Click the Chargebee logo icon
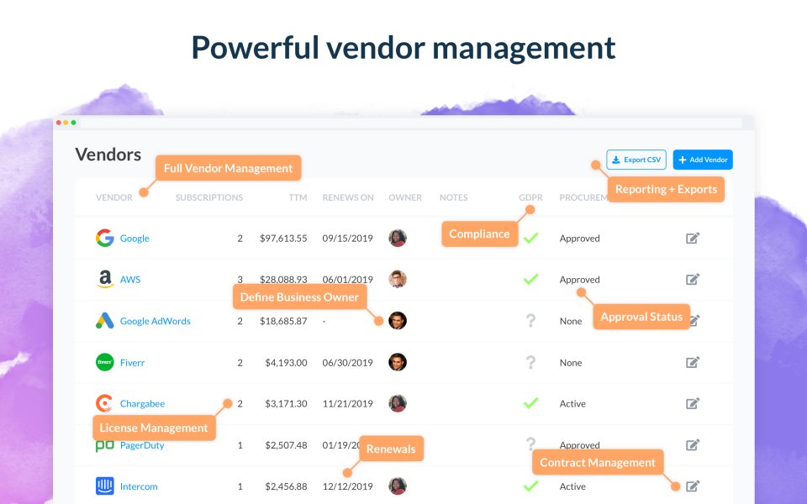The width and height of the screenshot is (807, 504). [104, 403]
